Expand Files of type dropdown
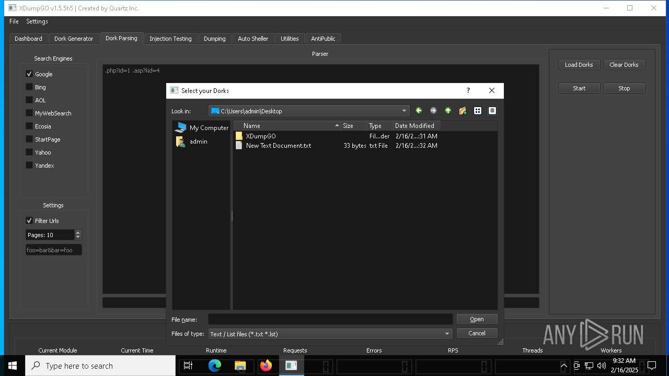Screen dimensions: 669x376 (x=447, y=334)
